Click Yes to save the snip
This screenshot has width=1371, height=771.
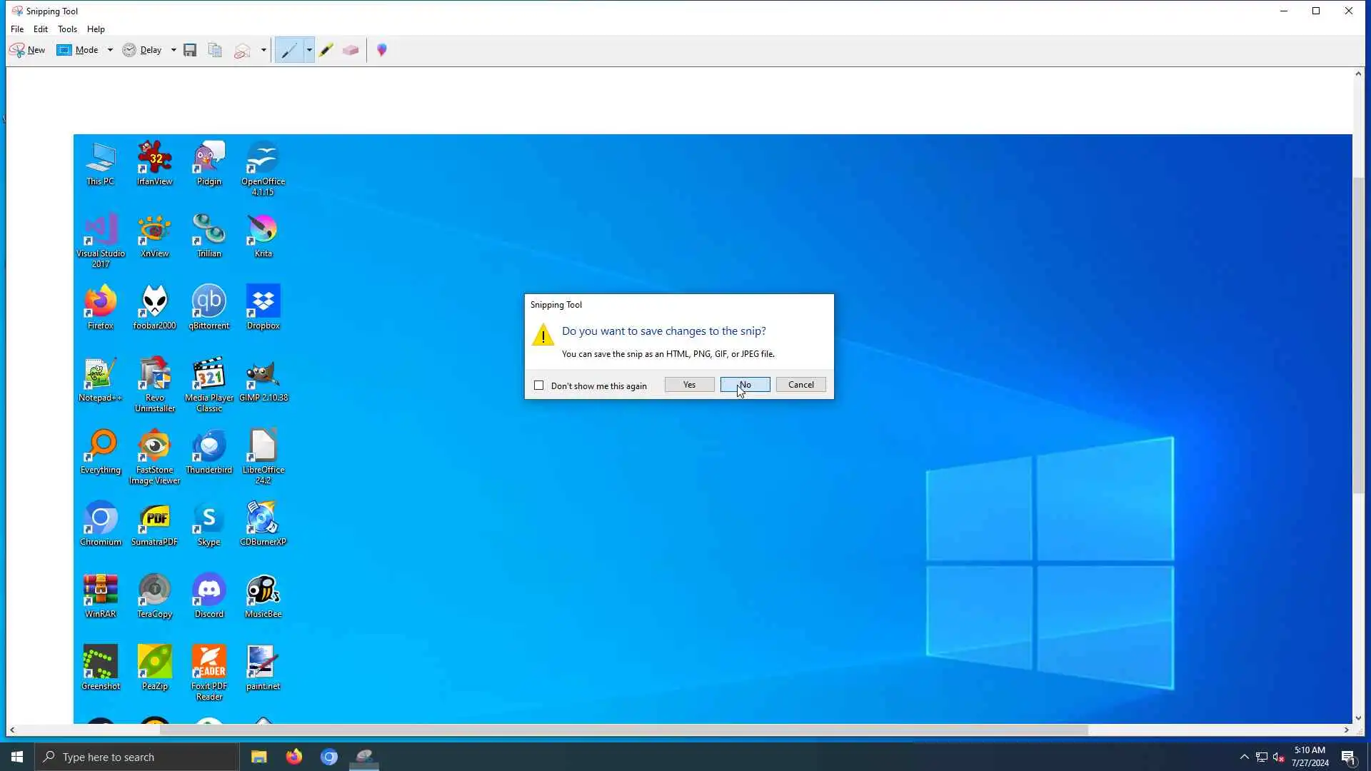click(689, 385)
